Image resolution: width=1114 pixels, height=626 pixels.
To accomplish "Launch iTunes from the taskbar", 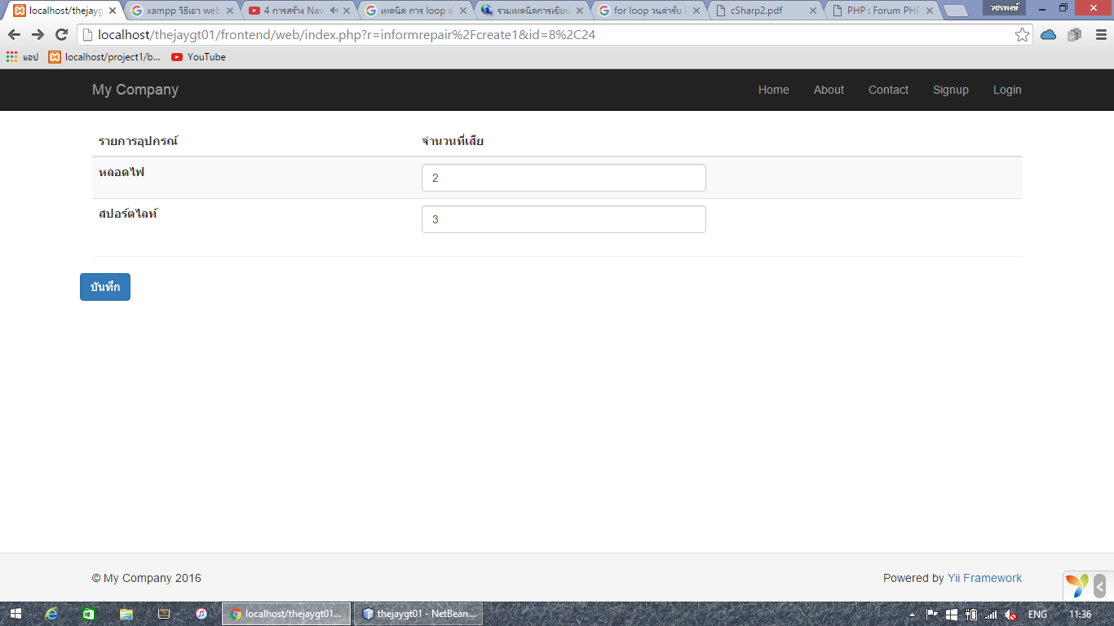I will [201, 614].
